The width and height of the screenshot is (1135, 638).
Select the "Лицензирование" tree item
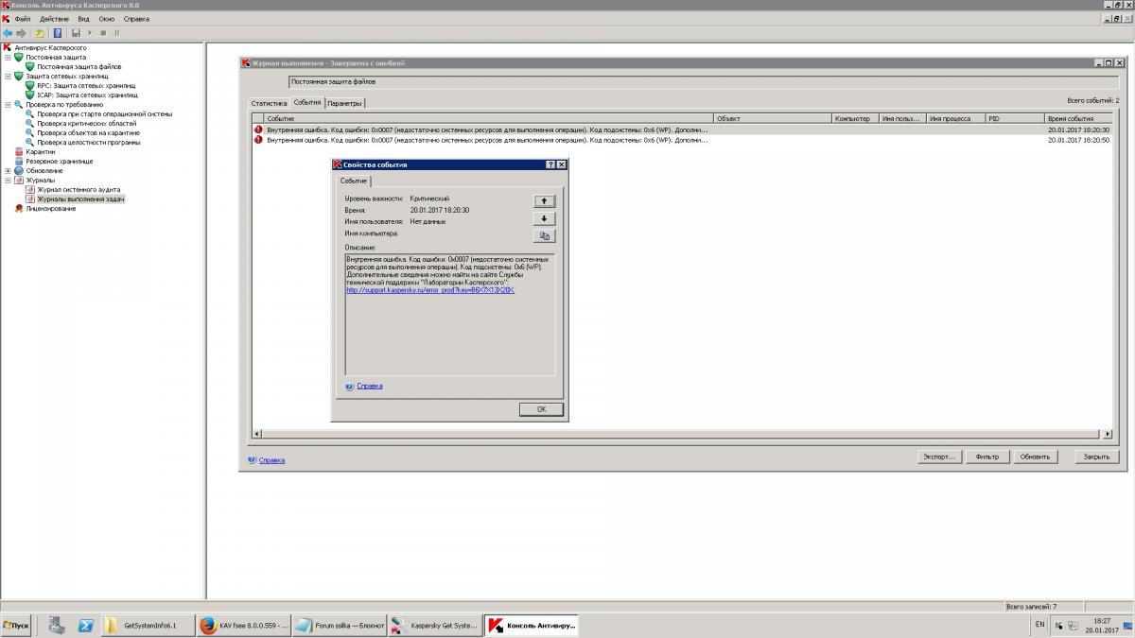(x=50, y=208)
